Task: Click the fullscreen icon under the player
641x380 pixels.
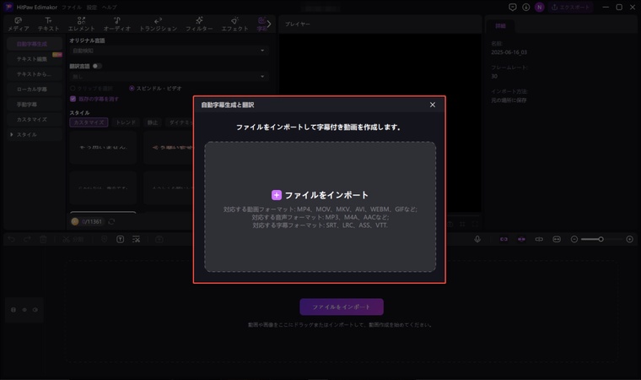Action: pyautogui.click(x=475, y=224)
